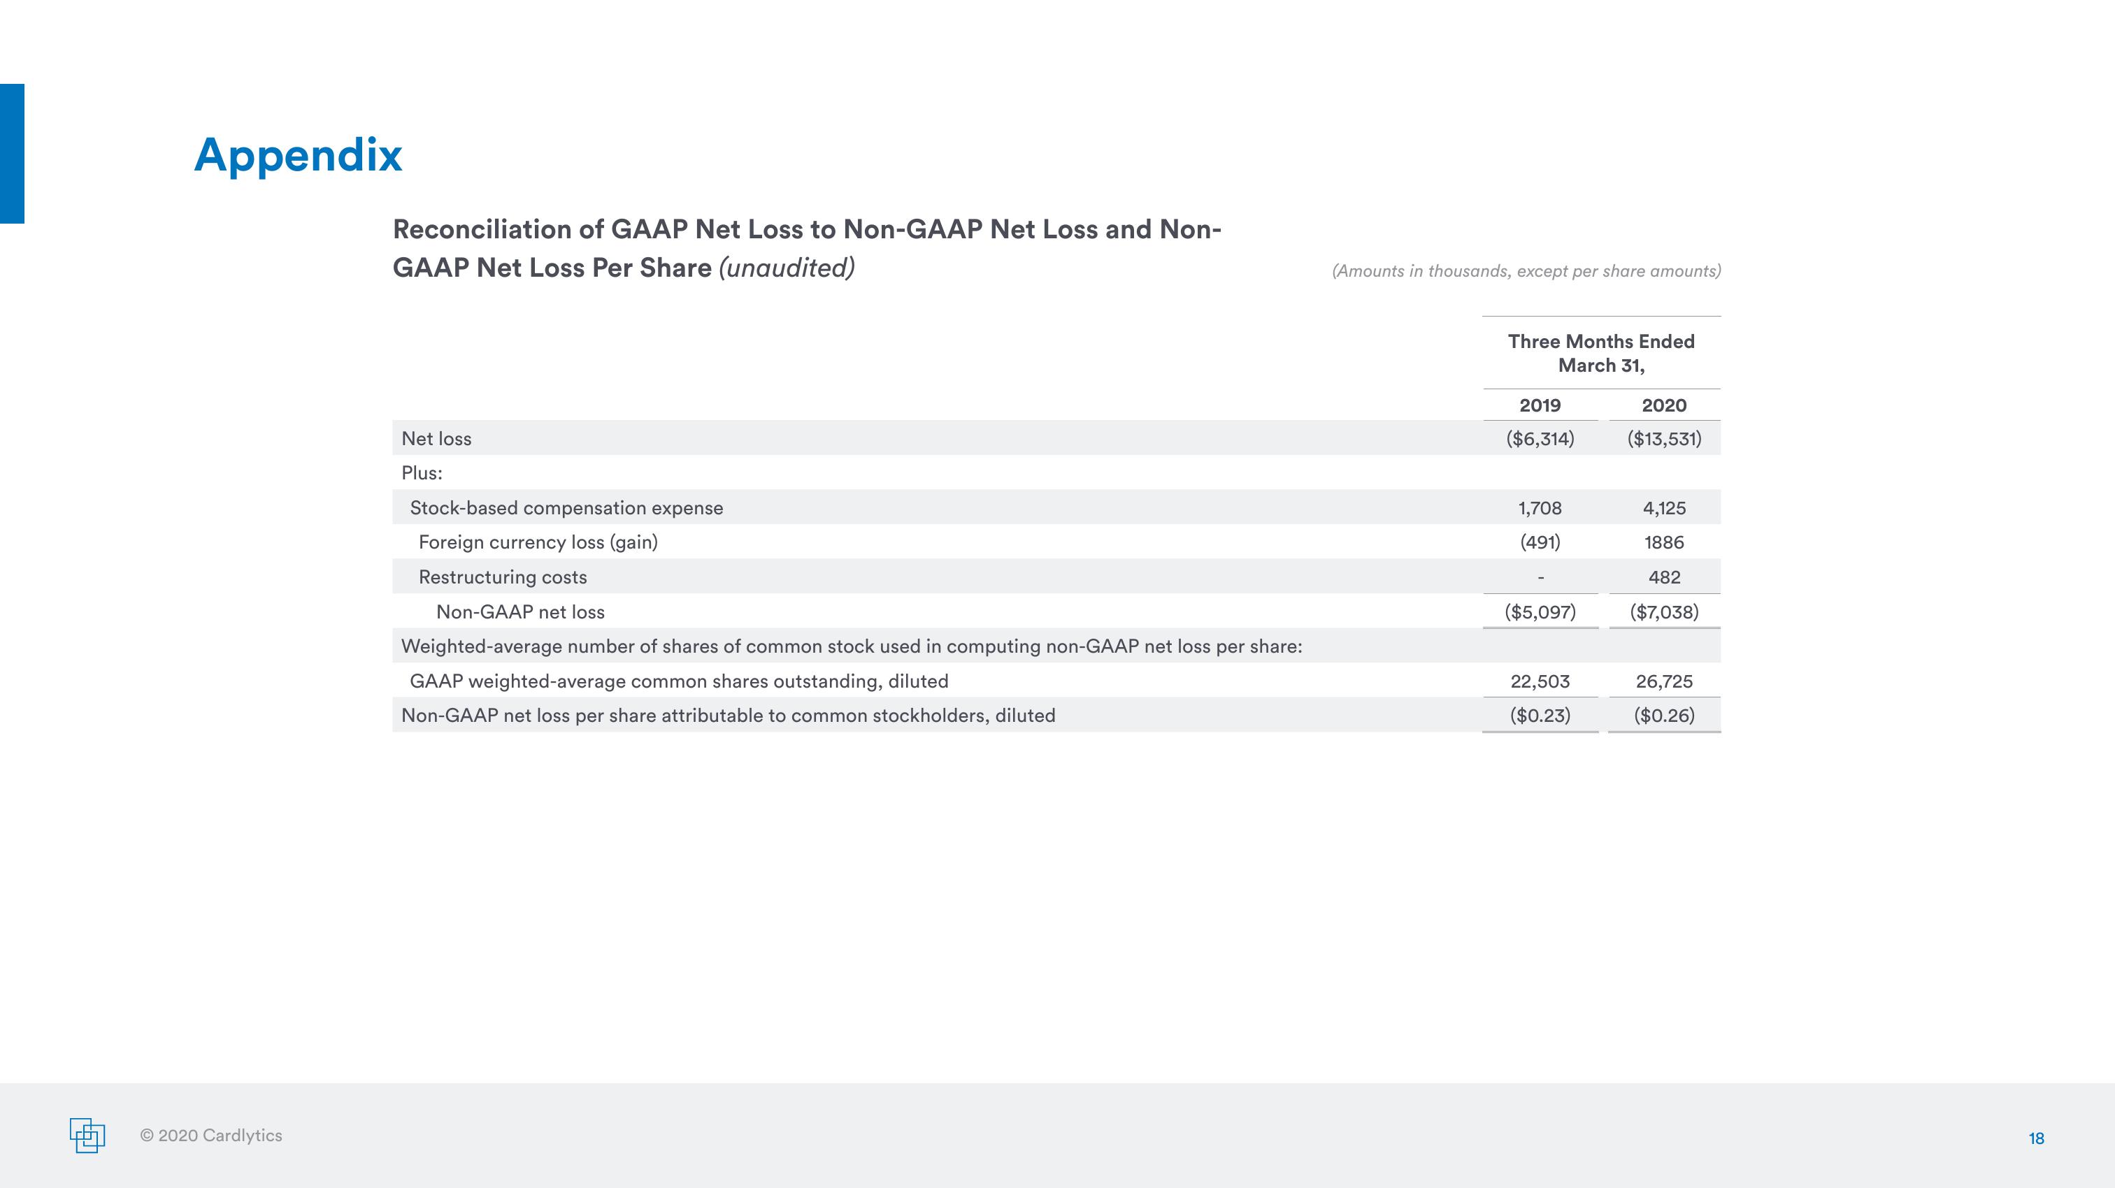Click the 'Weighted-average number of shares' row text
This screenshot has width=2115, height=1188.
coord(852,646)
